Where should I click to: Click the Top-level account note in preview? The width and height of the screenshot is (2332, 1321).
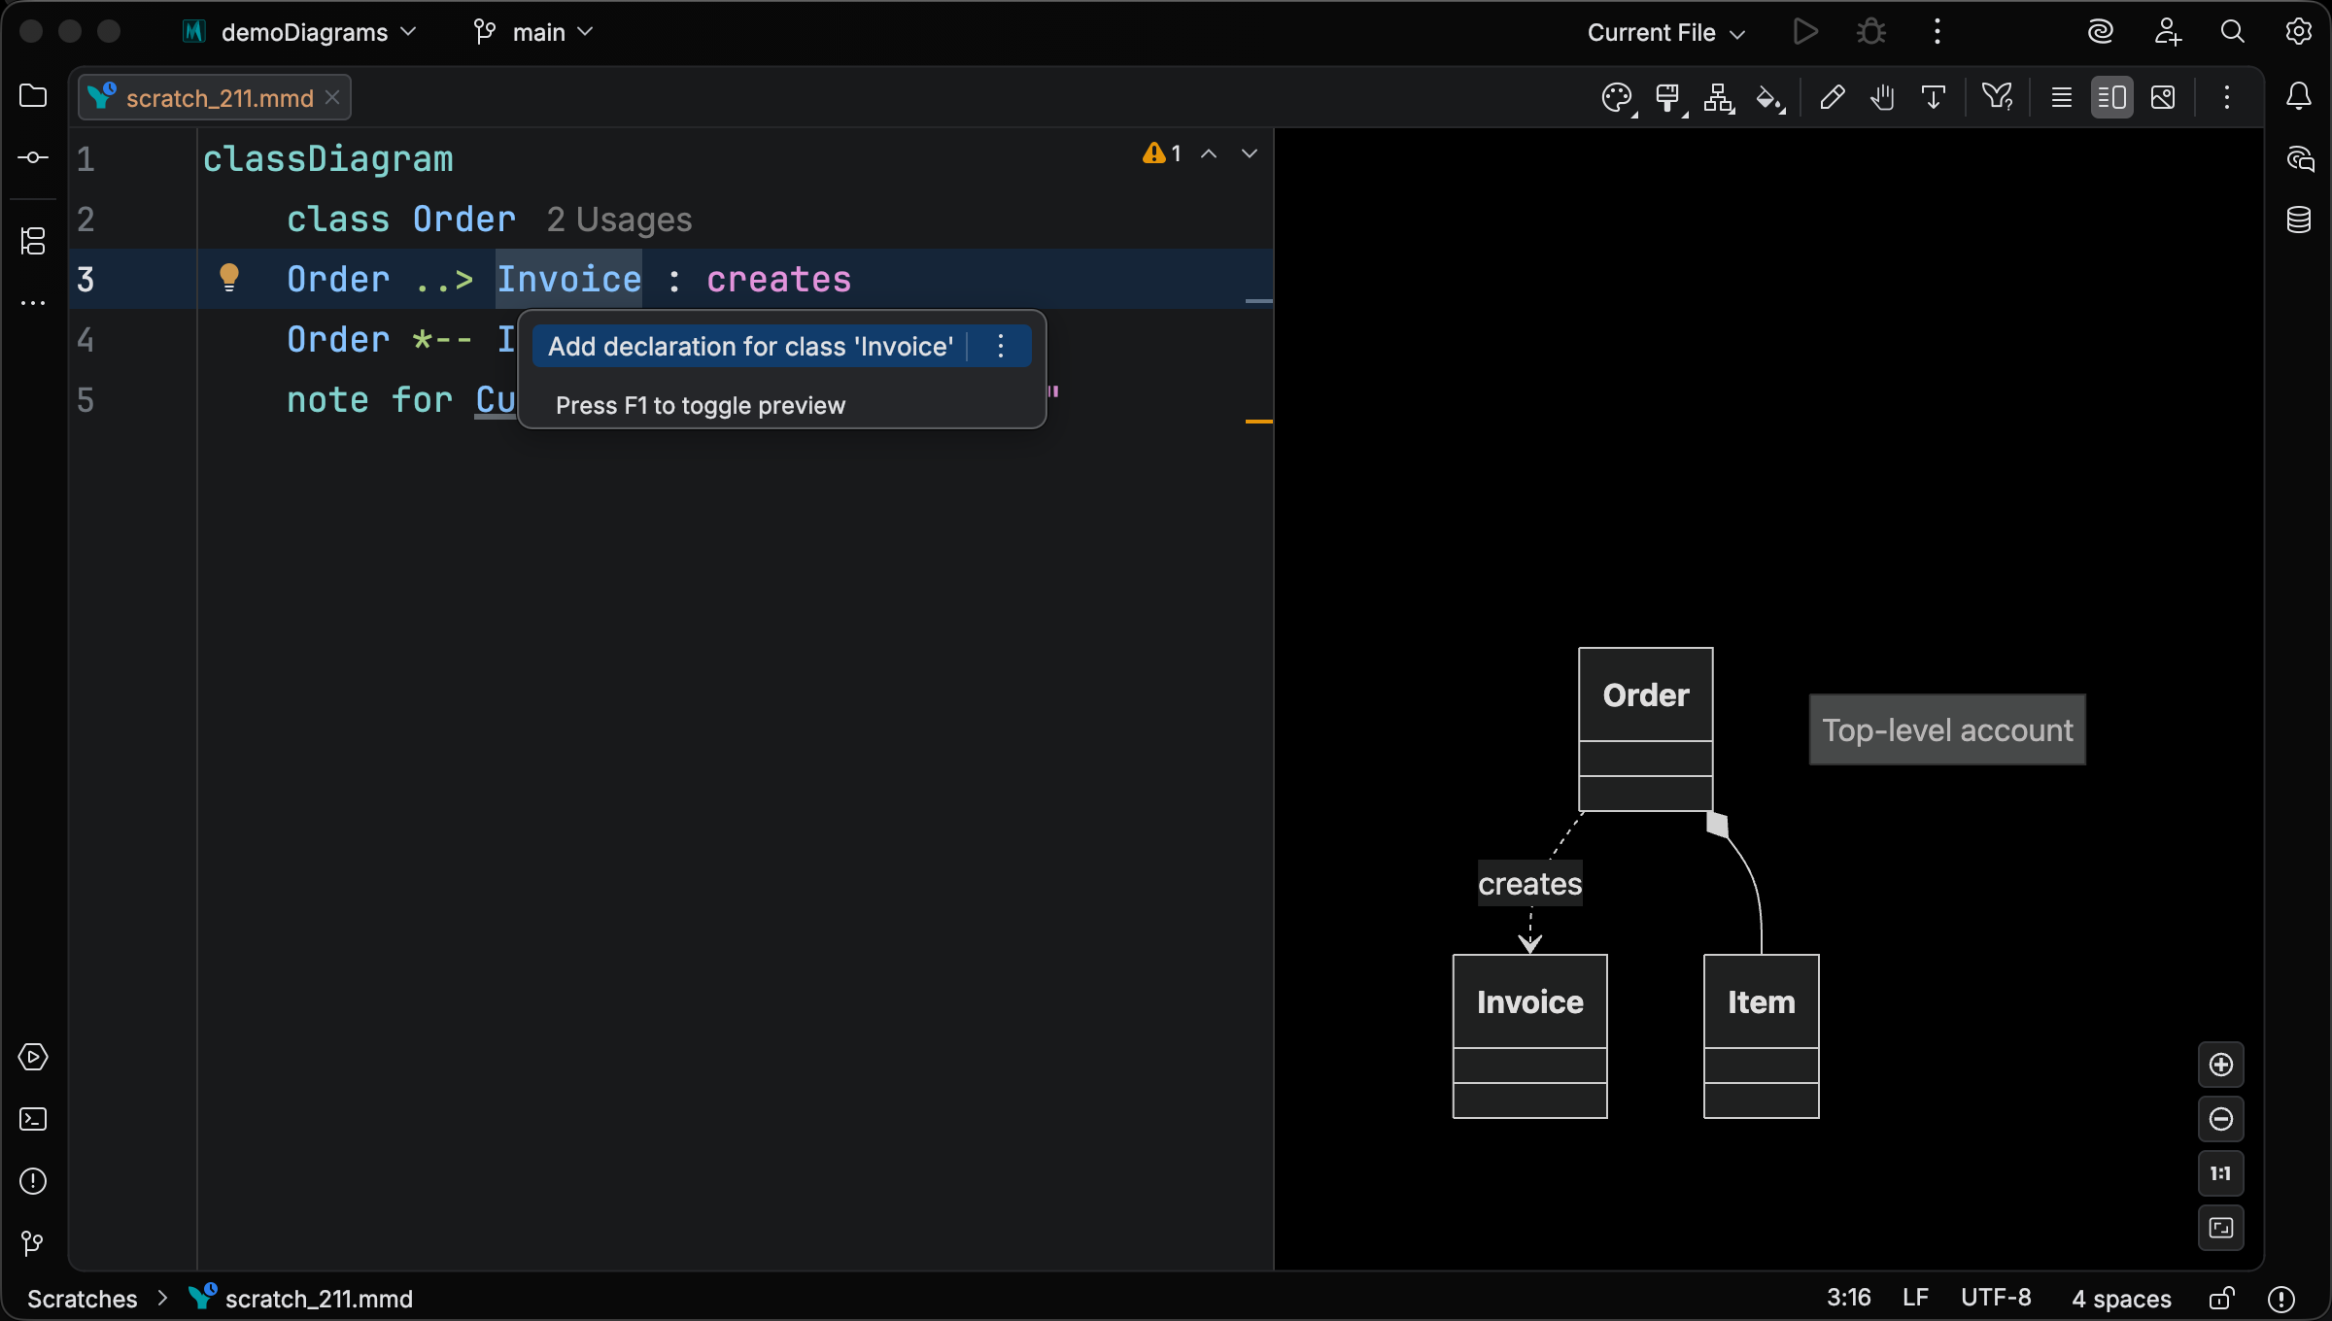1947,729
